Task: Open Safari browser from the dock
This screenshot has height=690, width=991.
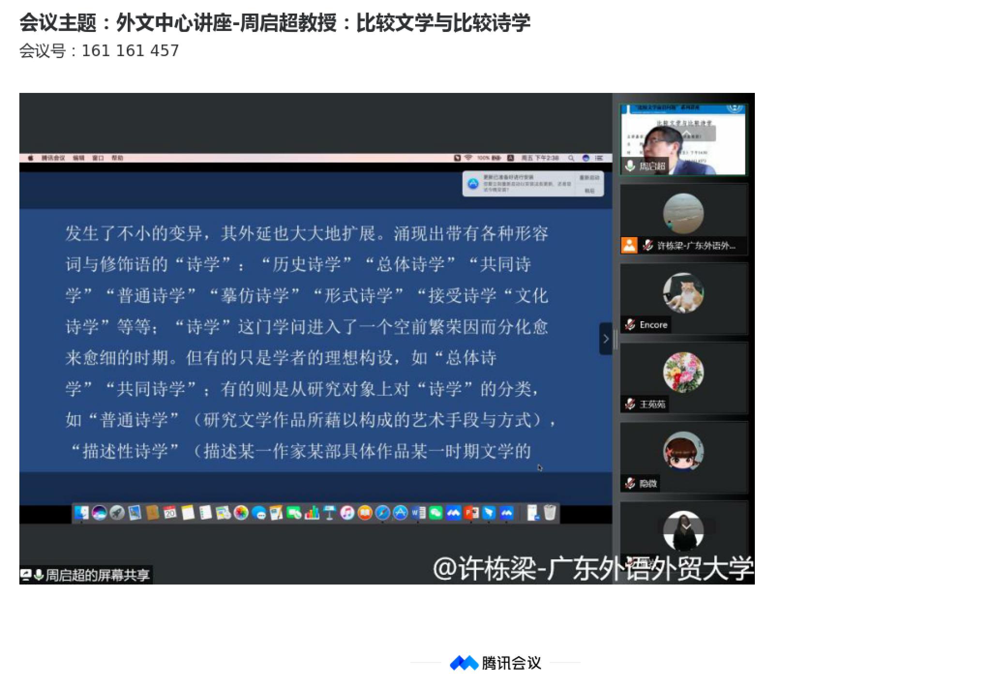Action: click(x=382, y=513)
